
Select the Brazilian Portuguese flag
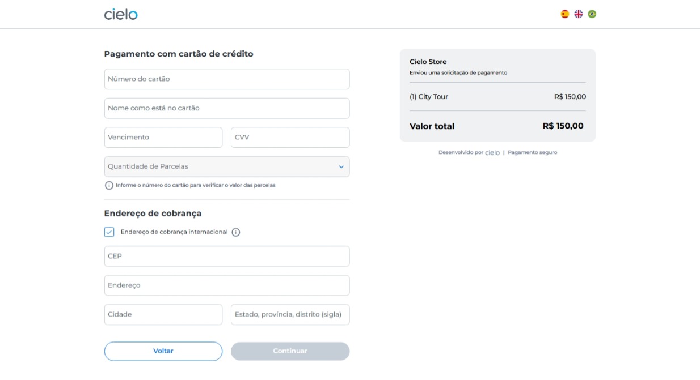[592, 14]
